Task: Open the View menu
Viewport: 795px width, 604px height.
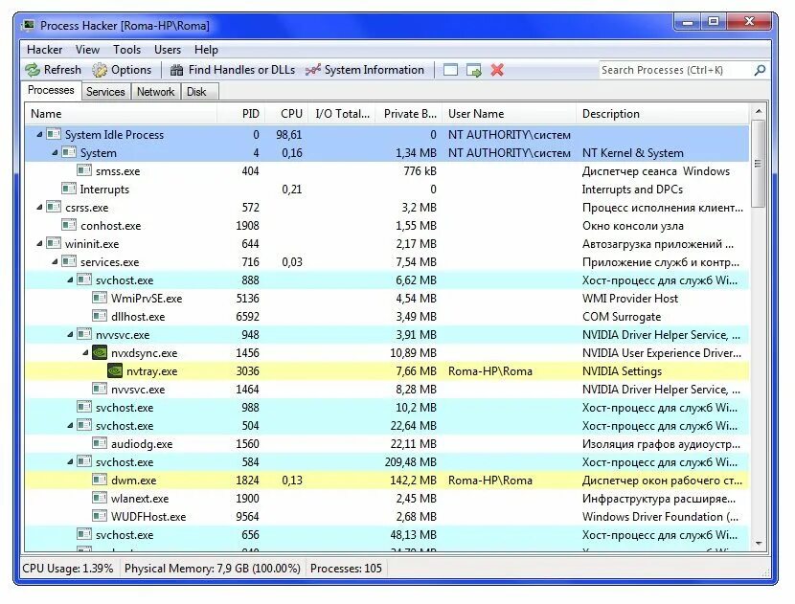Action: 87,50
